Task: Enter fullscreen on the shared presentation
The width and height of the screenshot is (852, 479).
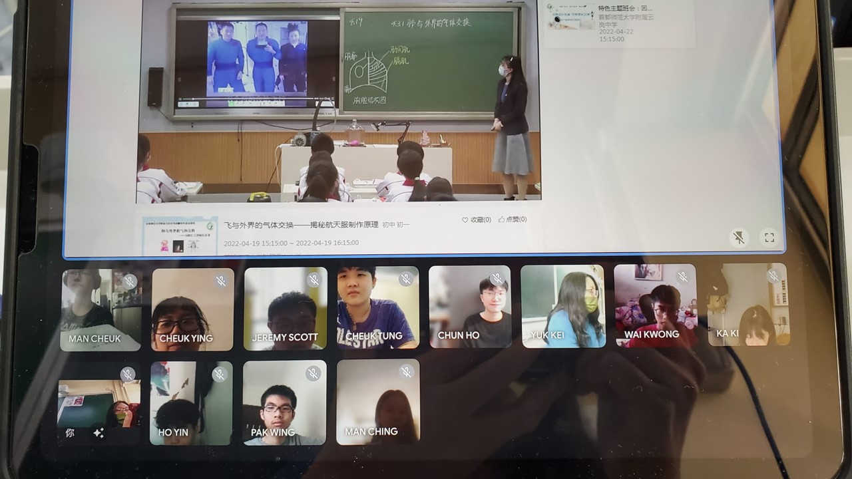Action: (x=769, y=238)
